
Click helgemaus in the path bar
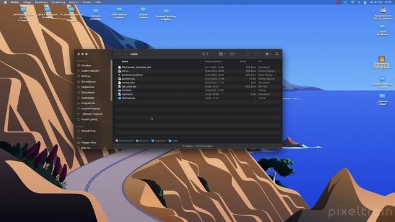click(x=159, y=141)
